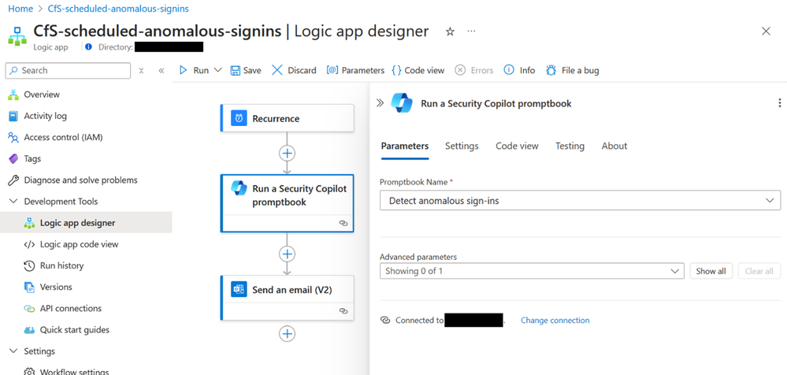The width and height of the screenshot is (787, 375).
Task: Switch to Code view from toolbar
Action: pos(418,70)
